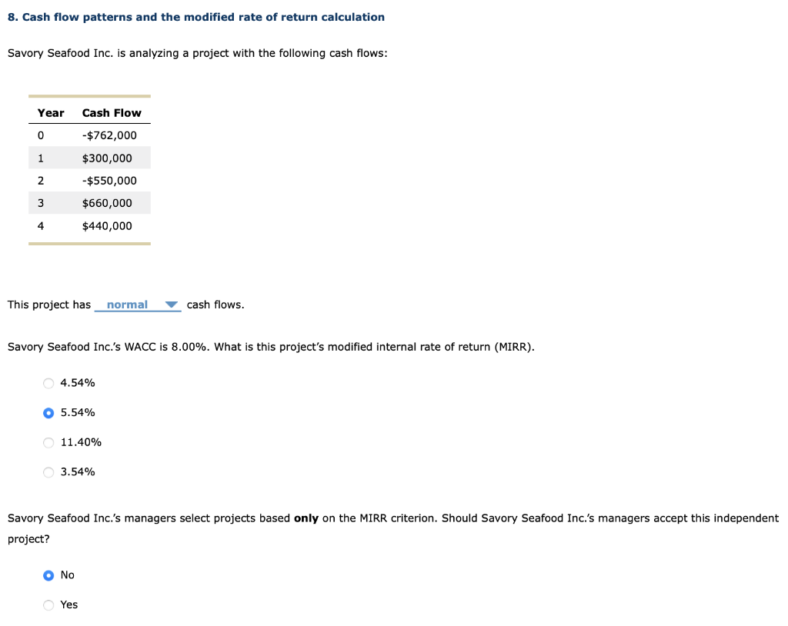Select the Year column header
The width and height of the screenshot is (788, 626).
click(x=51, y=113)
